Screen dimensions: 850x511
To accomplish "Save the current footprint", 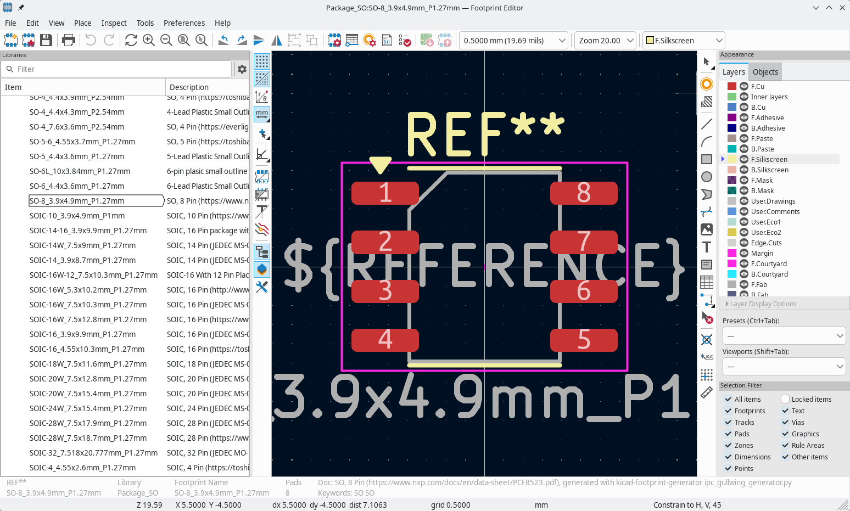I will pos(46,40).
